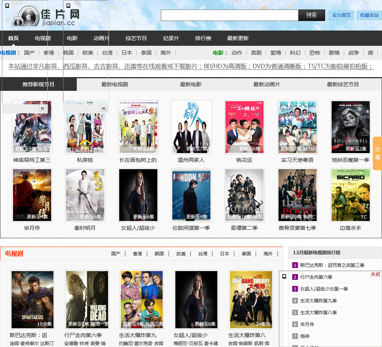The height and width of the screenshot is (347, 382).
Task: Open the 秦时明月 poster
Action: point(85,195)
